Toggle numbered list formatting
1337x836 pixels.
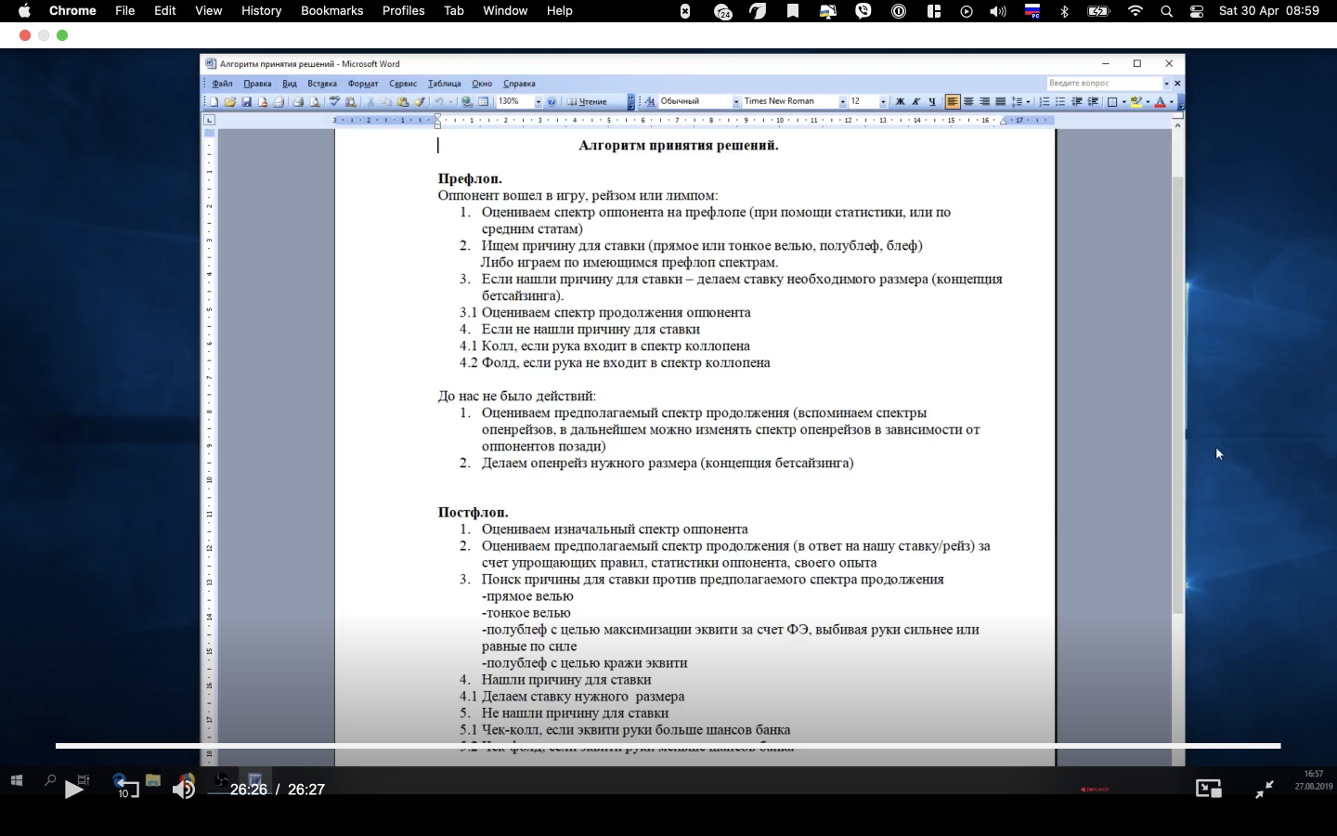click(1044, 102)
